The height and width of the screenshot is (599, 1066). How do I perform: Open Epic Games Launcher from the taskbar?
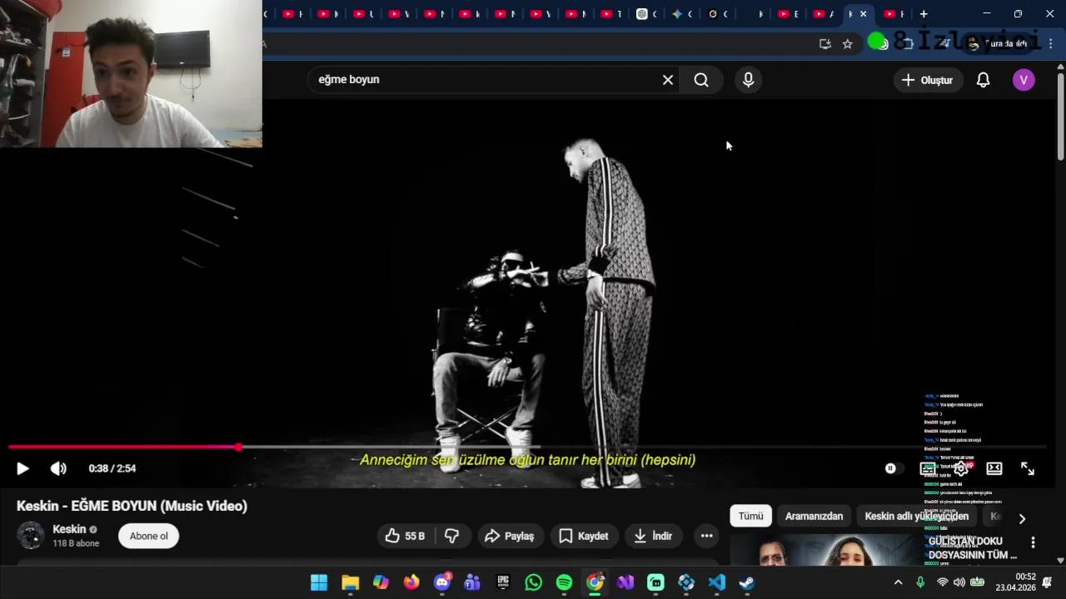(503, 582)
